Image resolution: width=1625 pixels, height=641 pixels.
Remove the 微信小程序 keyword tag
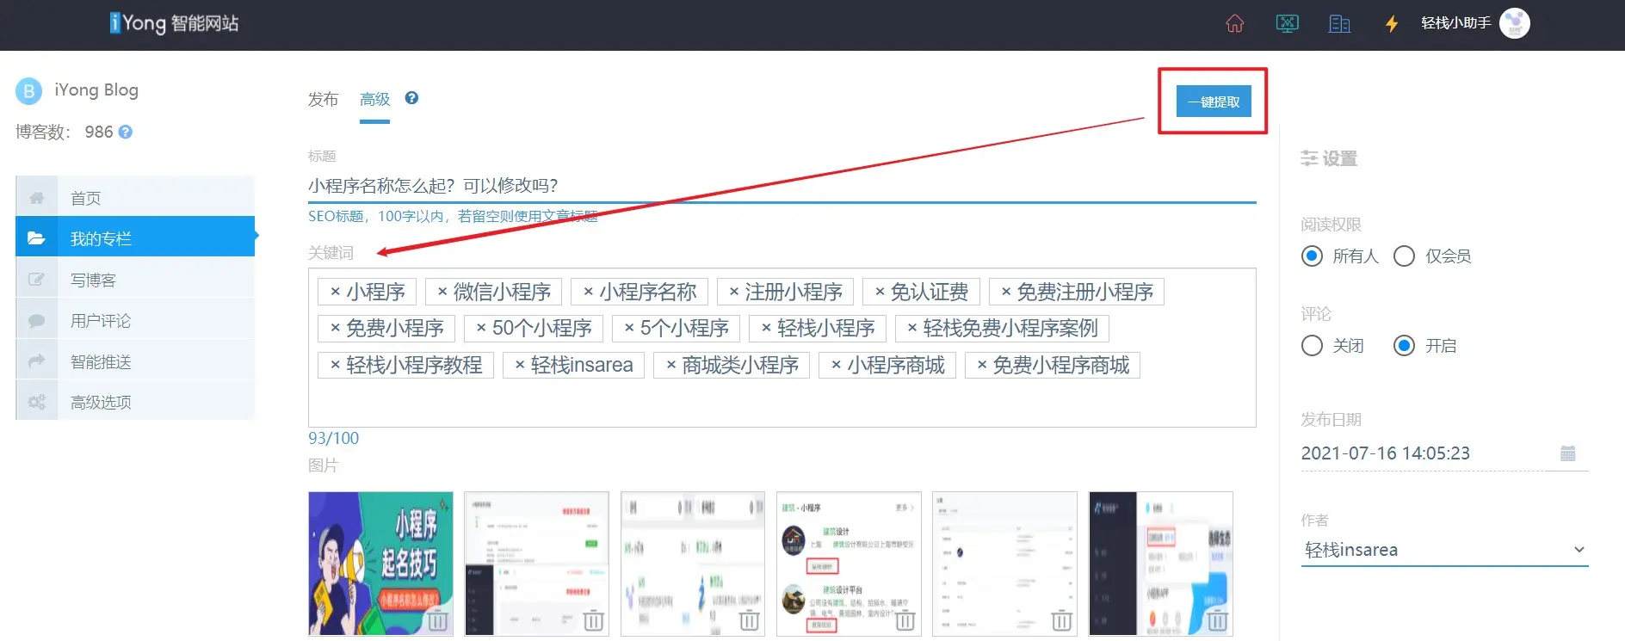tap(442, 293)
